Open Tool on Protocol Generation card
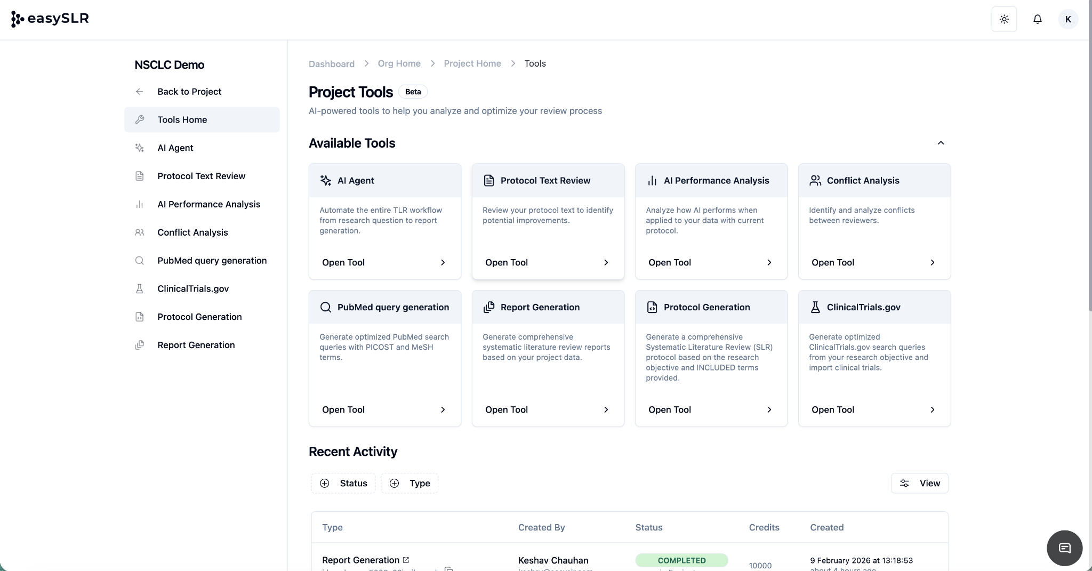 [x=710, y=409]
